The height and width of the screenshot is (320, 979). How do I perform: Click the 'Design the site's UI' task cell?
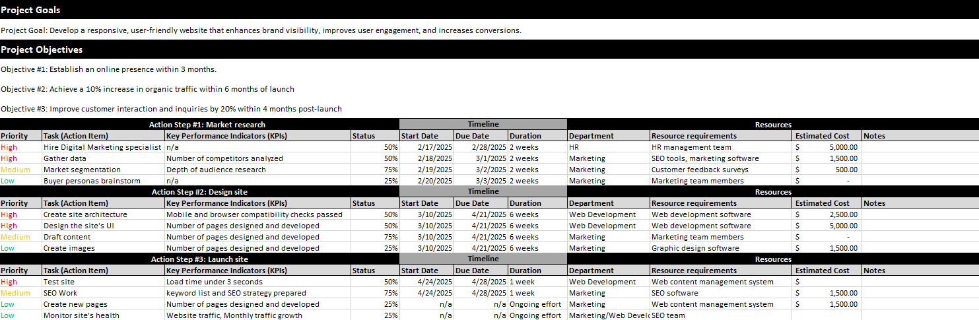click(x=103, y=226)
